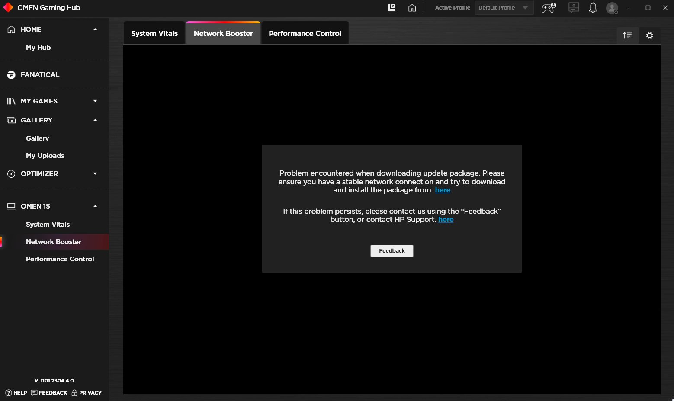
Task: Switch to the System Vitals tab
Action: click(x=154, y=33)
